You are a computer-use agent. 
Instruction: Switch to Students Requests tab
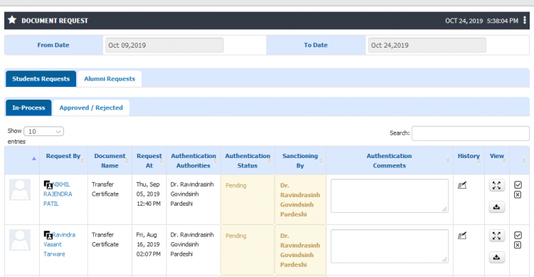pos(41,79)
